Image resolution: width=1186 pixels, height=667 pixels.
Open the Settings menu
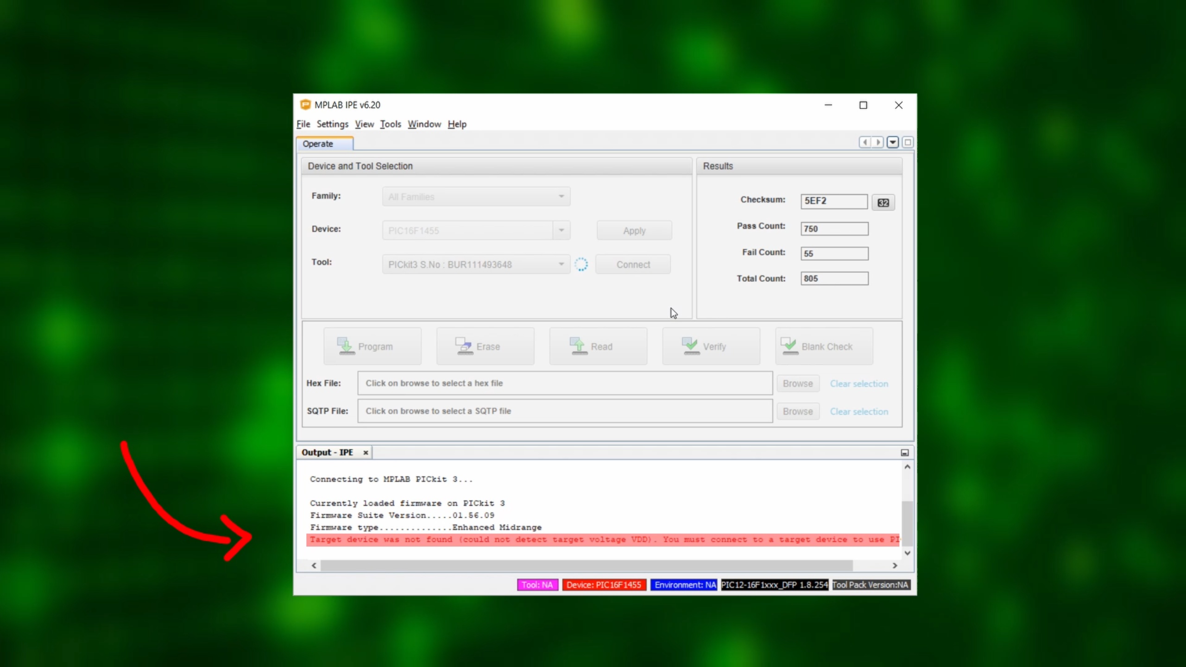[x=332, y=124]
